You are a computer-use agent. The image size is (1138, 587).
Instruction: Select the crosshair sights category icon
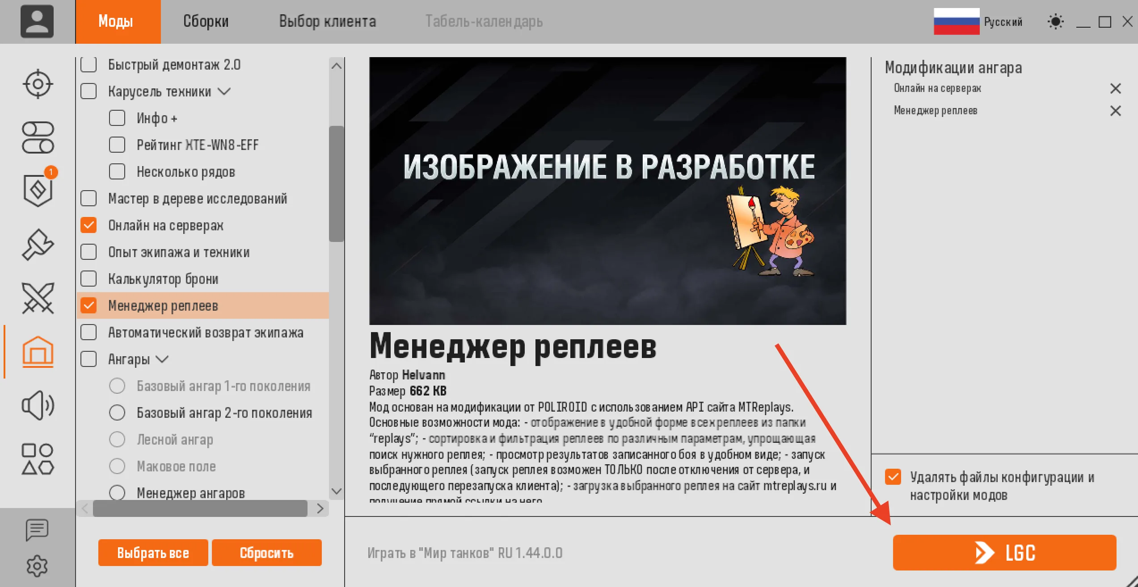tap(38, 84)
